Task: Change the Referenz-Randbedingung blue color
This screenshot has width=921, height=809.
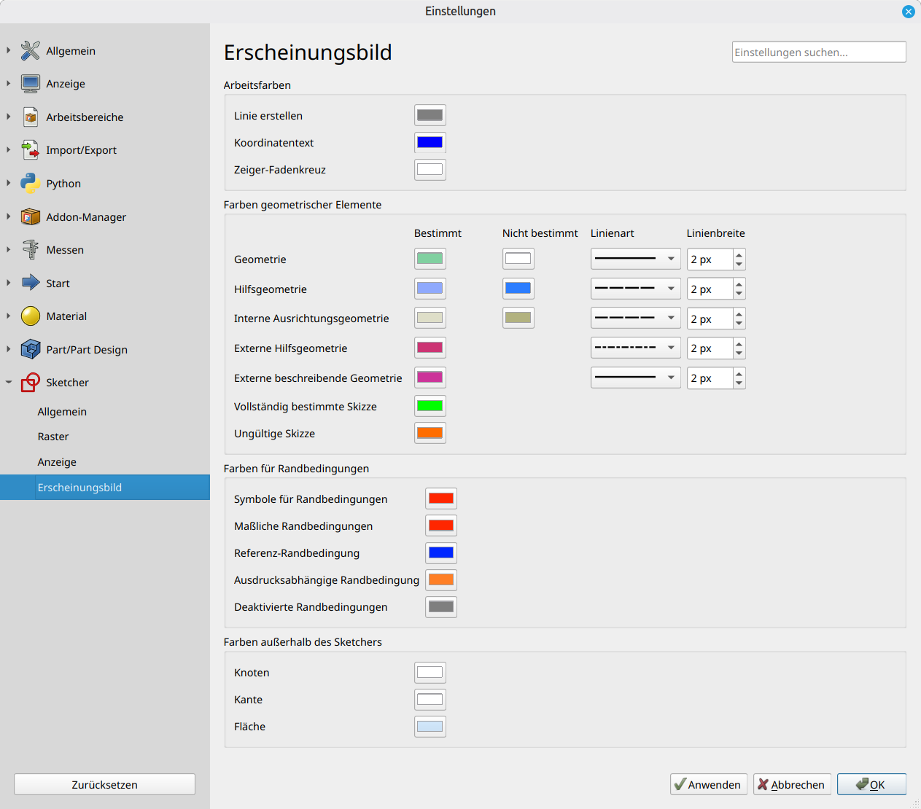Action: (441, 552)
